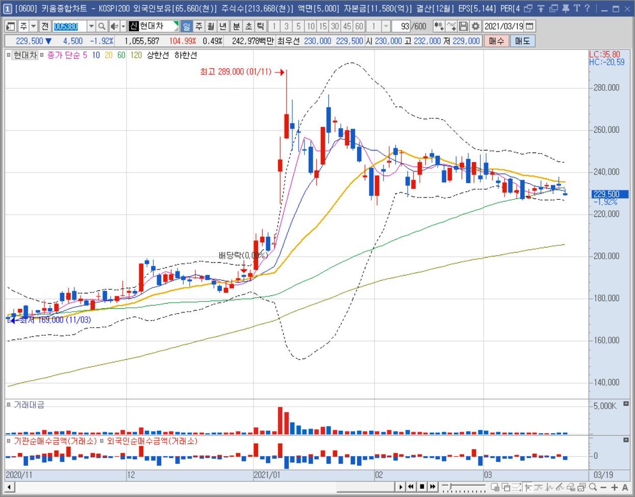Click the bottom magnifier zoom icon
This screenshot has height=497, width=635.
(x=593, y=487)
